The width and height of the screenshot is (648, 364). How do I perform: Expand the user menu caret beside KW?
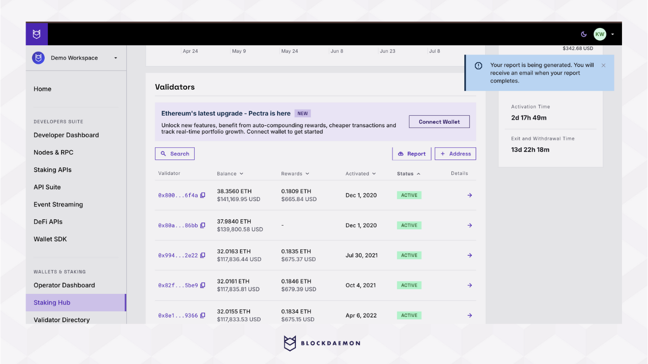click(613, 34)
